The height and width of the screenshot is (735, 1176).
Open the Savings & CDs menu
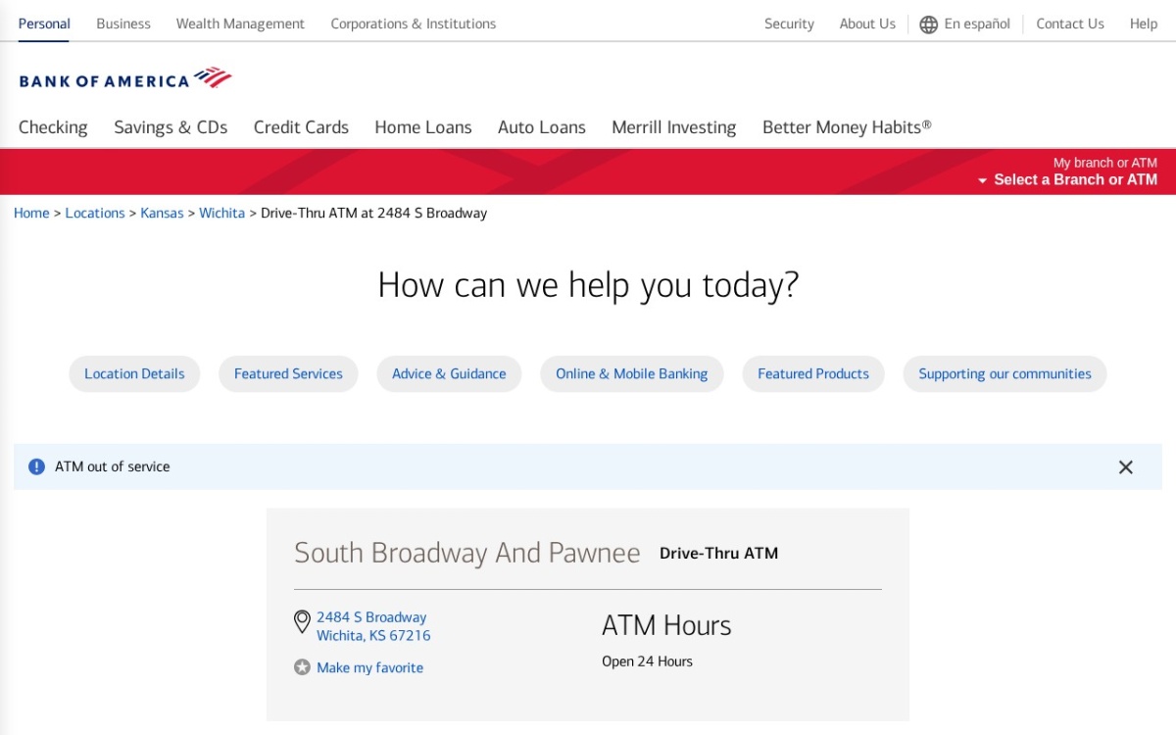[171, 127]
